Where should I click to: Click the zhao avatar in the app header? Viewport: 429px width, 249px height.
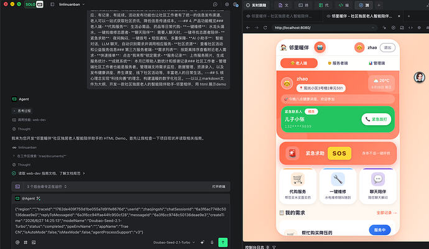click(x=359, y=48)
